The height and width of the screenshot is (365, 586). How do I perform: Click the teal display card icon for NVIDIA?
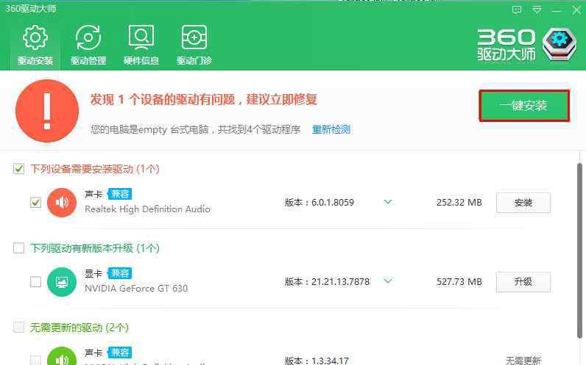click(62, 282)
